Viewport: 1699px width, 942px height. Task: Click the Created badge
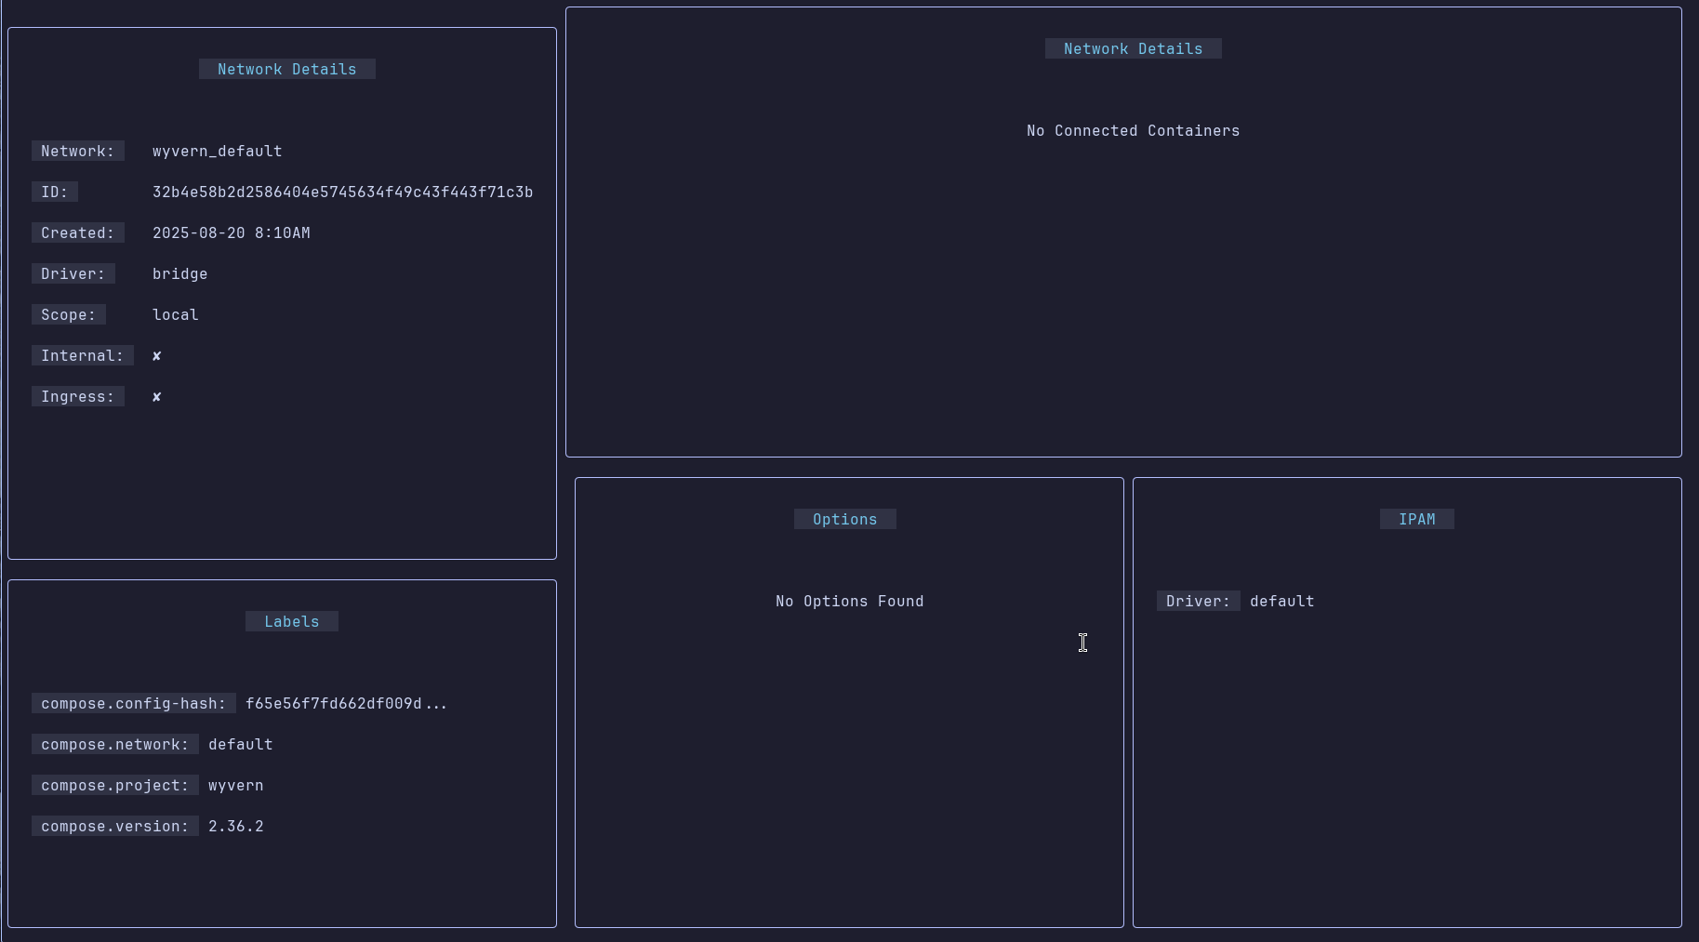[x=77, y=232]
